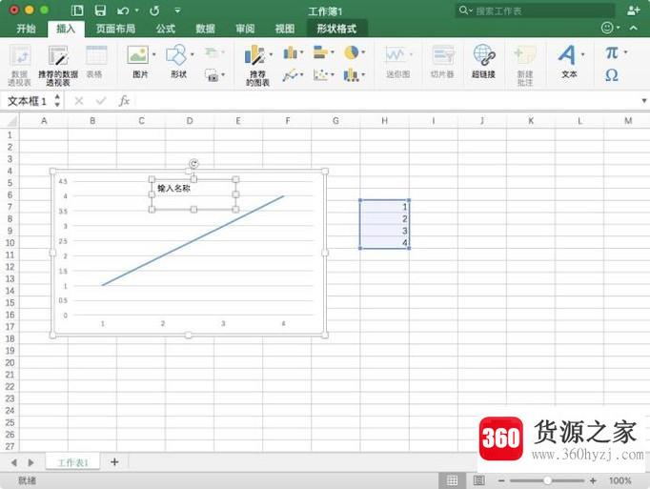Switch to the 视图 tab
Screen dimensions: 650x489
tap(285, 29)
